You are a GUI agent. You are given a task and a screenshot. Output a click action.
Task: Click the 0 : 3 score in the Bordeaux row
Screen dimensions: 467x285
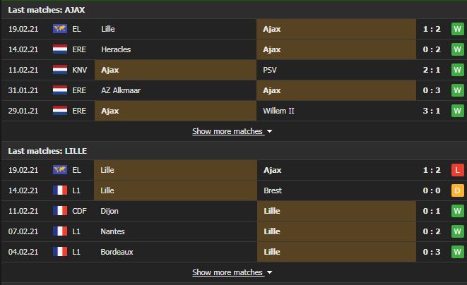click(x=432, y=252)
